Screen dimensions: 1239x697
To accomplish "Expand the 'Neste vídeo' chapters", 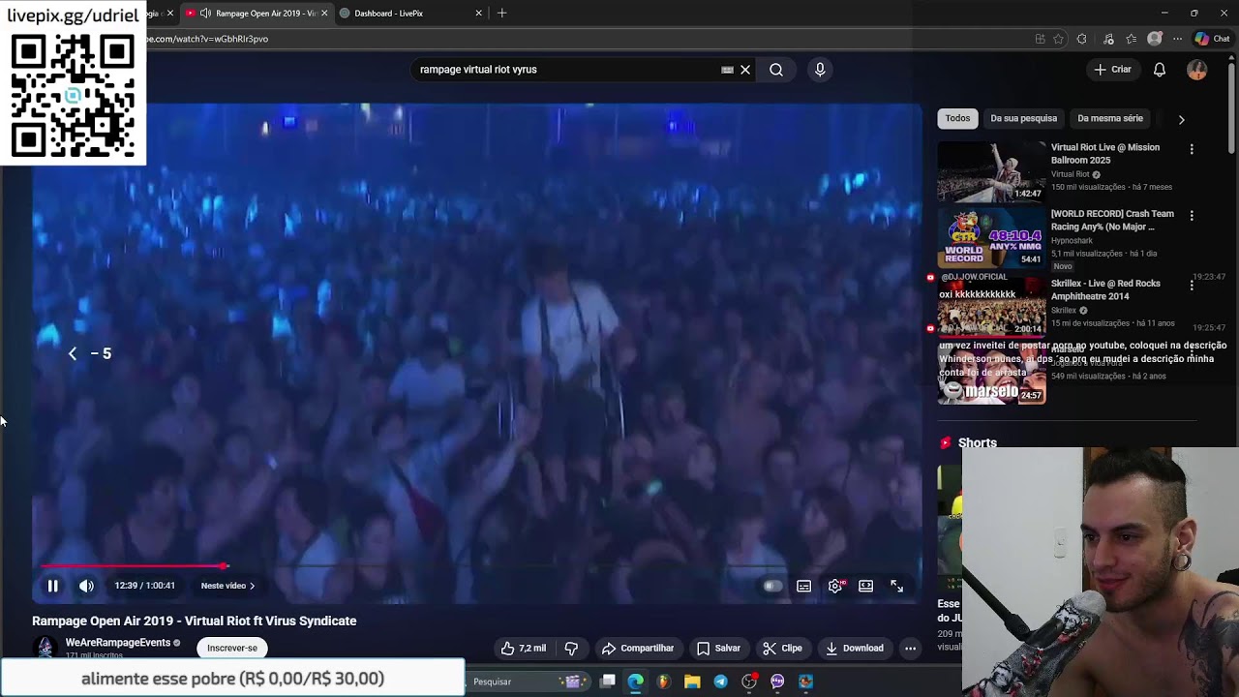I will pyautogui.click(x=227, y=586).
